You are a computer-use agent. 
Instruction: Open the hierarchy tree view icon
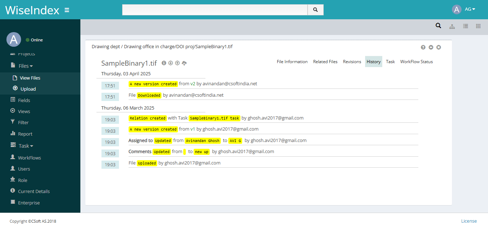coord(452,26)
